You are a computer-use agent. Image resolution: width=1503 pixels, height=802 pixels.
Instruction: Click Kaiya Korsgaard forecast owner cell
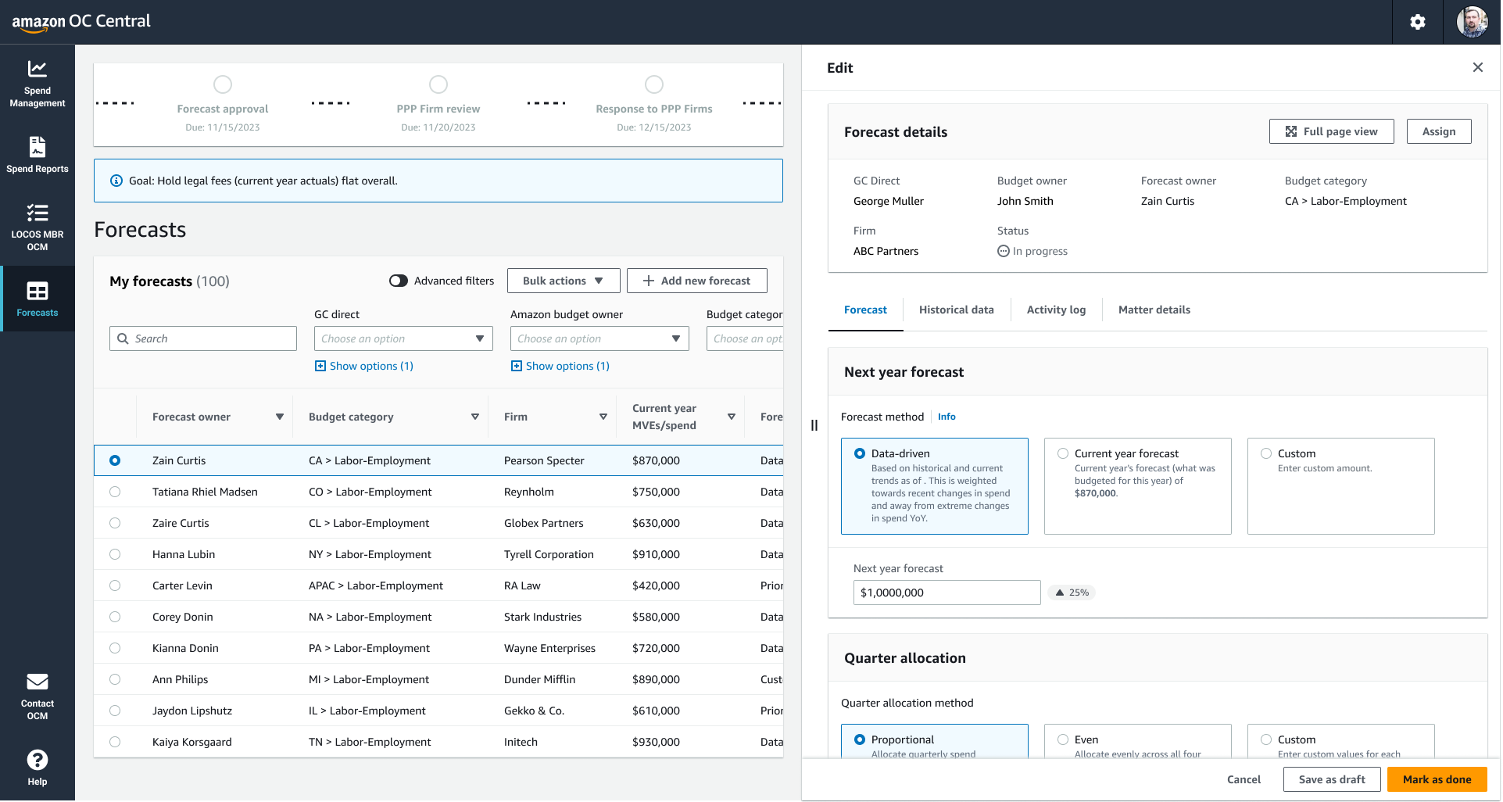192,742
